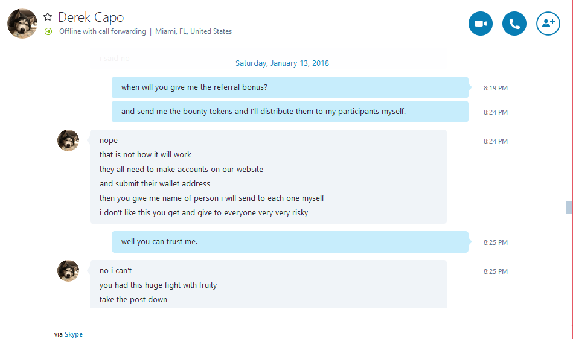
Task: Select the "when will you give me the referral bonus?" message
Action: click(290, 87)
